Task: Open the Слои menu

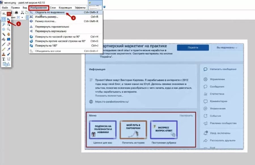Action: (x=53, y=8)
